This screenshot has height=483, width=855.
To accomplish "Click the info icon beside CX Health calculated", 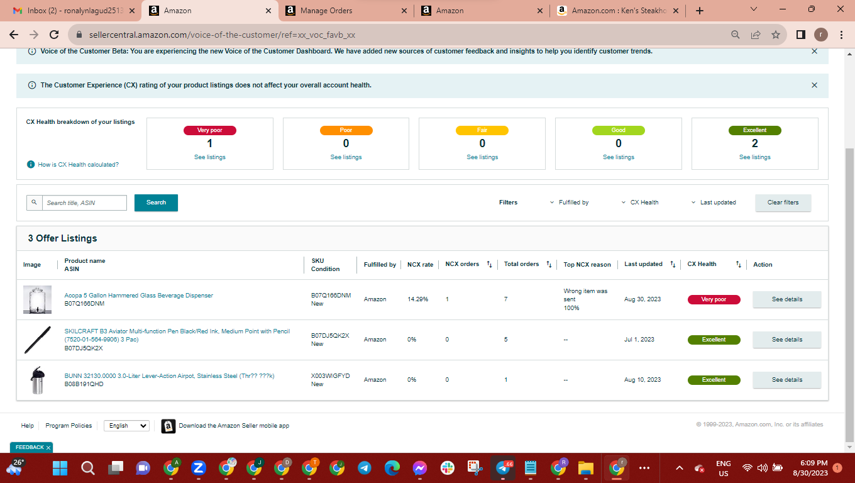I will coord(31,165).
